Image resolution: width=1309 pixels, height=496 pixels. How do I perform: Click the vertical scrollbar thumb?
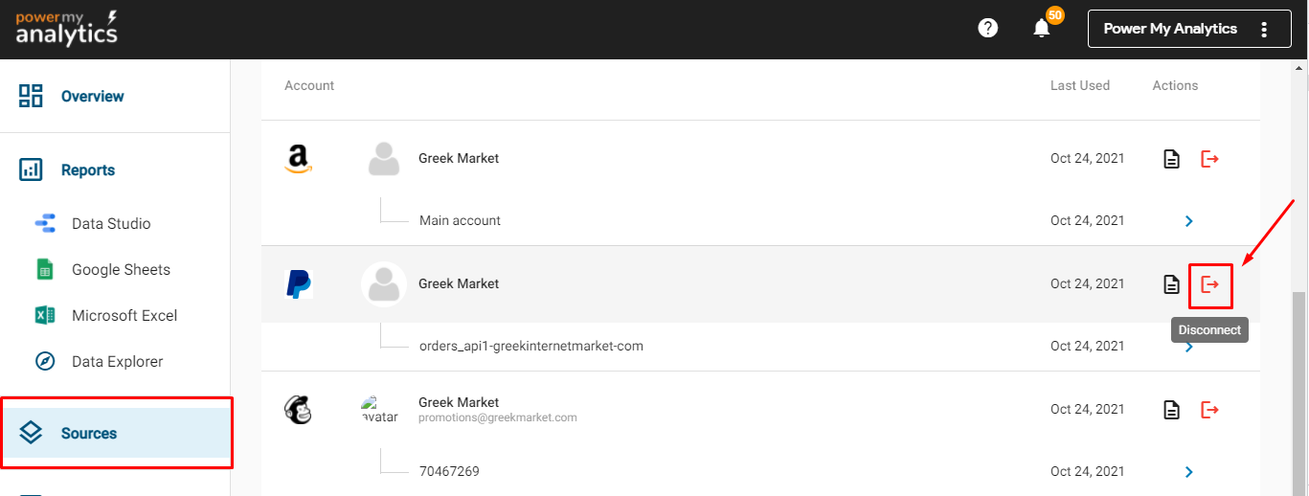tap(1299, 393)
